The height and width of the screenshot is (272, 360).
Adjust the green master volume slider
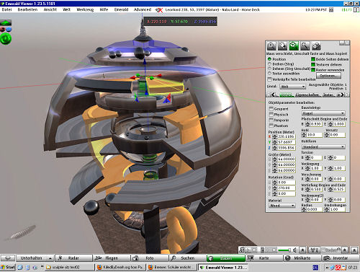click(x=284, y=250)
